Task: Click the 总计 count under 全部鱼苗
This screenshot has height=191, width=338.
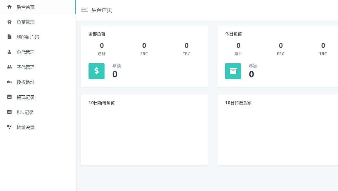Action: [102, 45]
